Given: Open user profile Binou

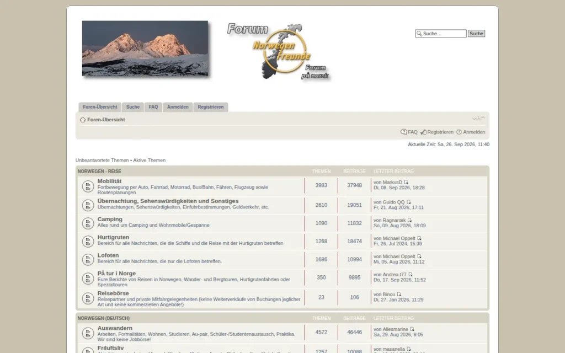Looking at the screenshot, I should (388, 295).
